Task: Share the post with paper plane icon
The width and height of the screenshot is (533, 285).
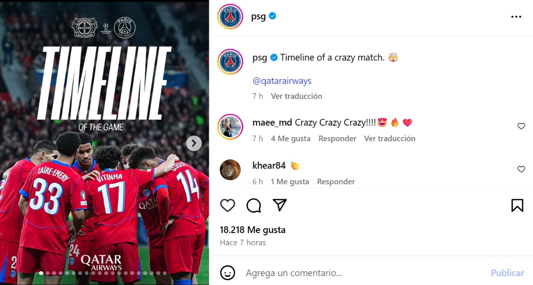Action: click(x=279, y=205)
